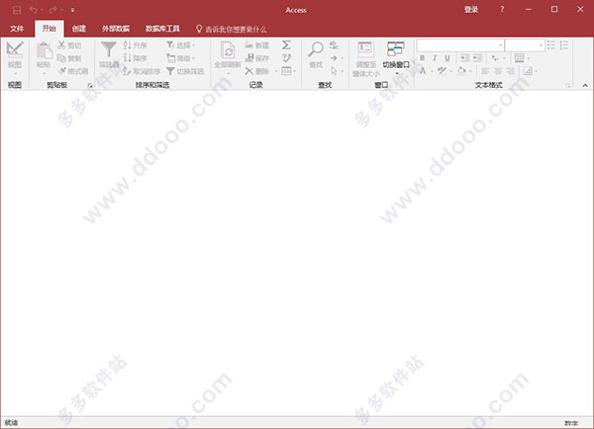Switch to the Create (创建) tab

tap(79, 29)
